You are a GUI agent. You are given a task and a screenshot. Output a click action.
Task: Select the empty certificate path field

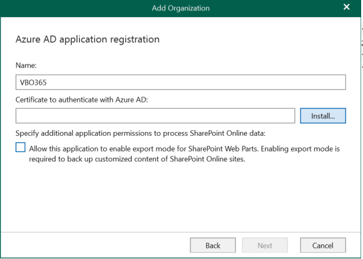tap(155, 115)
